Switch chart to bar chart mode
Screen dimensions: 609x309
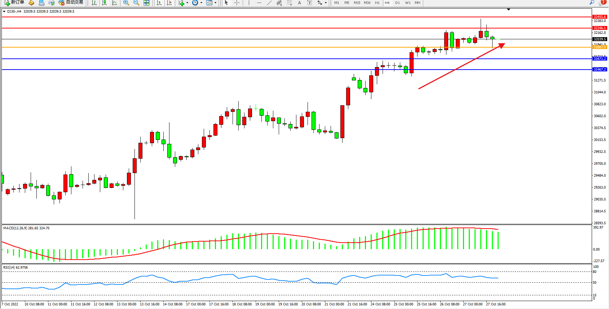[94, 3]
